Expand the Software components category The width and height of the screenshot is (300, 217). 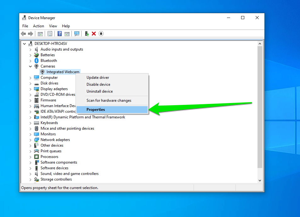coord(31,163)
